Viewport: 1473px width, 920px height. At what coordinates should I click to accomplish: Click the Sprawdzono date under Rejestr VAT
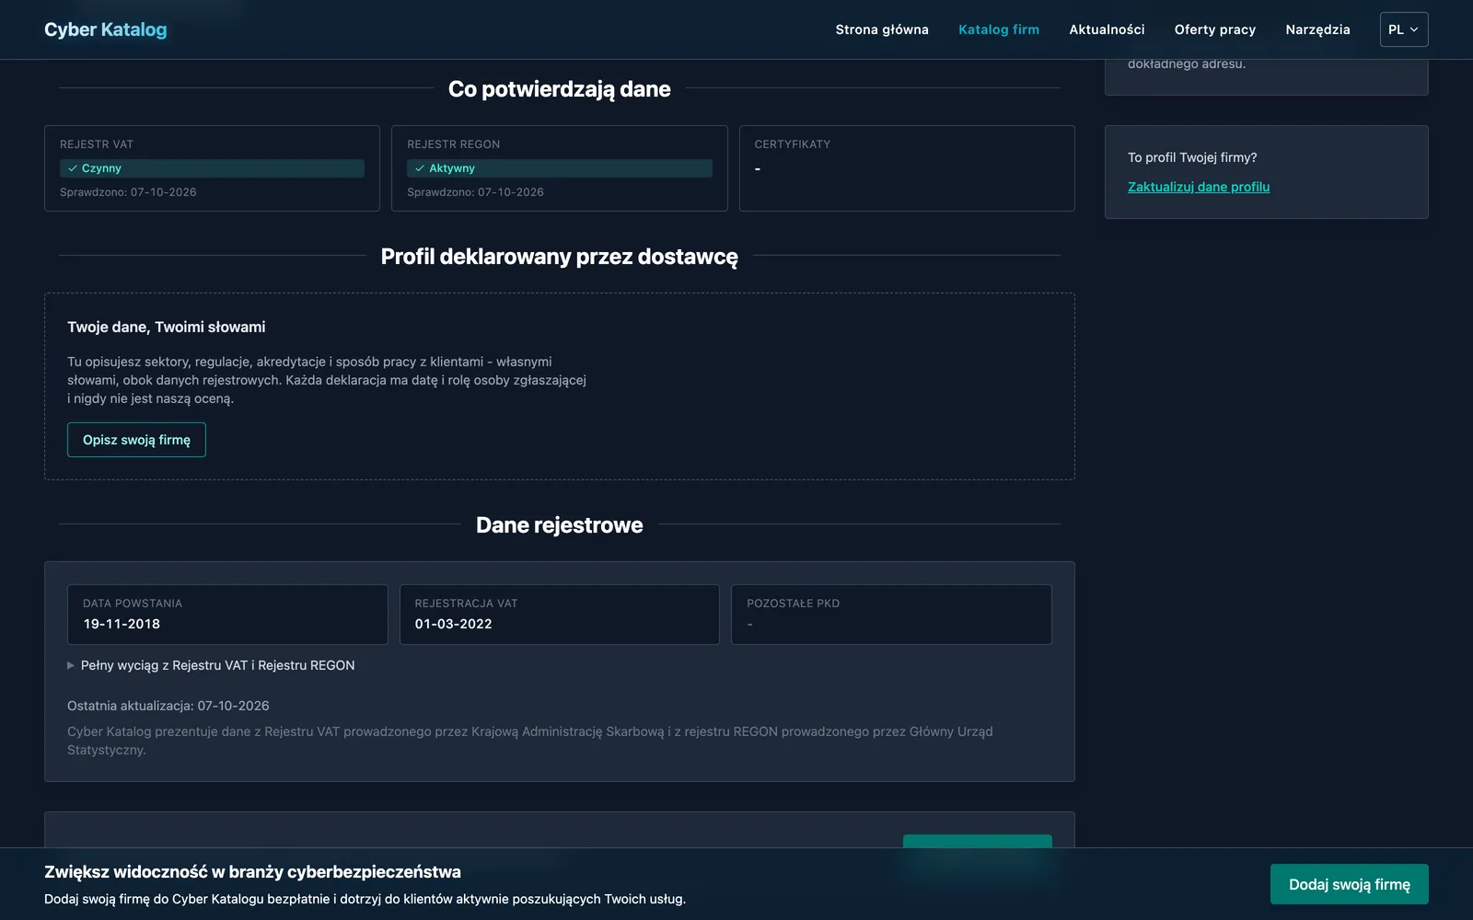click(128, 192)
